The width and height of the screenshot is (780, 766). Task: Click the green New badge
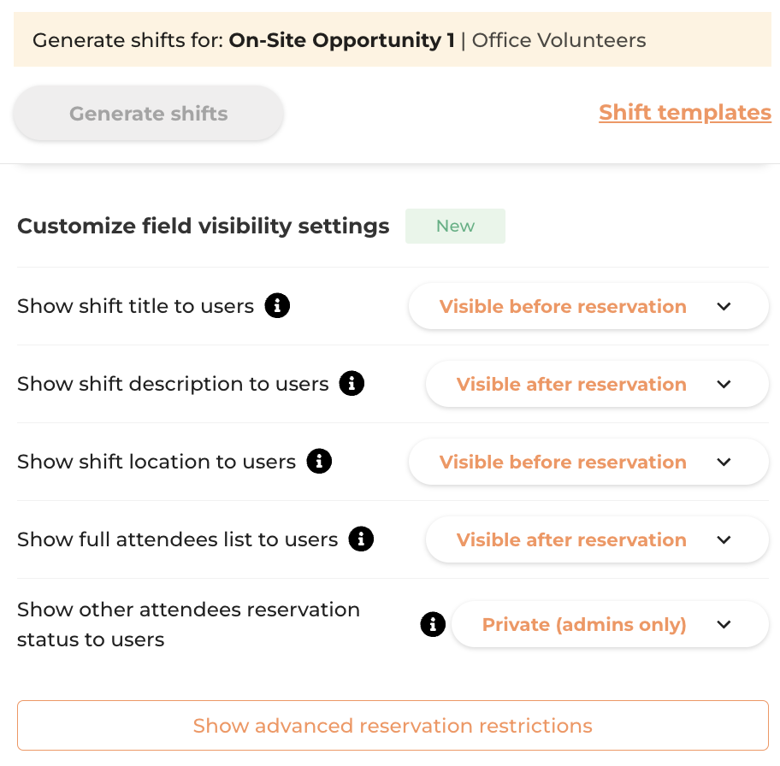click(x=455, y=226)
